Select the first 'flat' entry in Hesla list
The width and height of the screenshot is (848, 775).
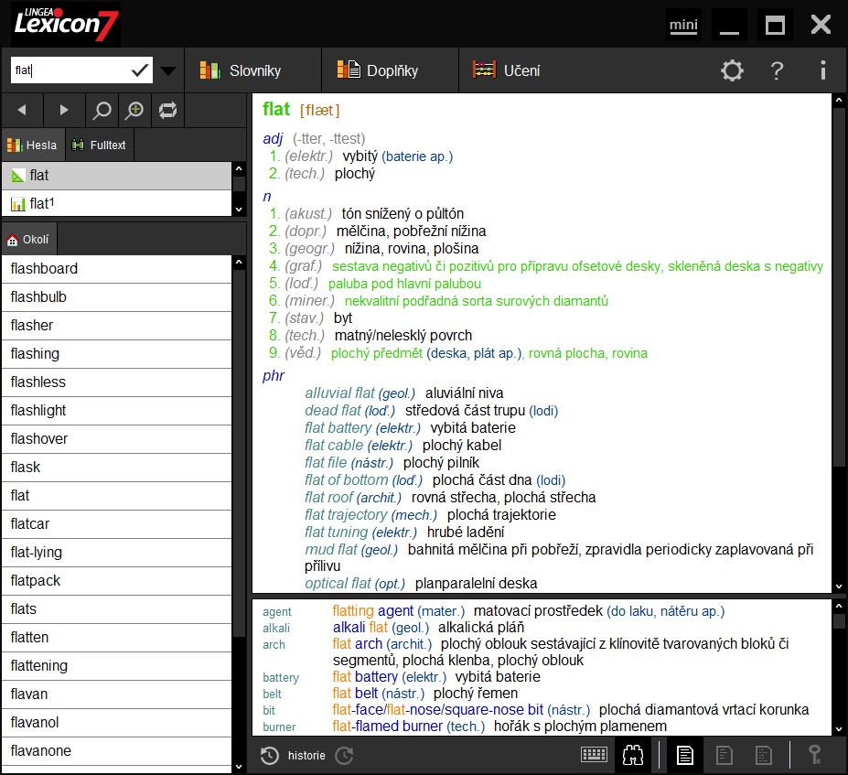tap(117, 176)
